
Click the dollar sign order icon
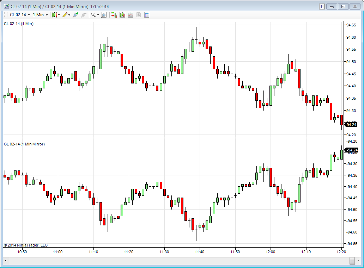click(138, 15)
